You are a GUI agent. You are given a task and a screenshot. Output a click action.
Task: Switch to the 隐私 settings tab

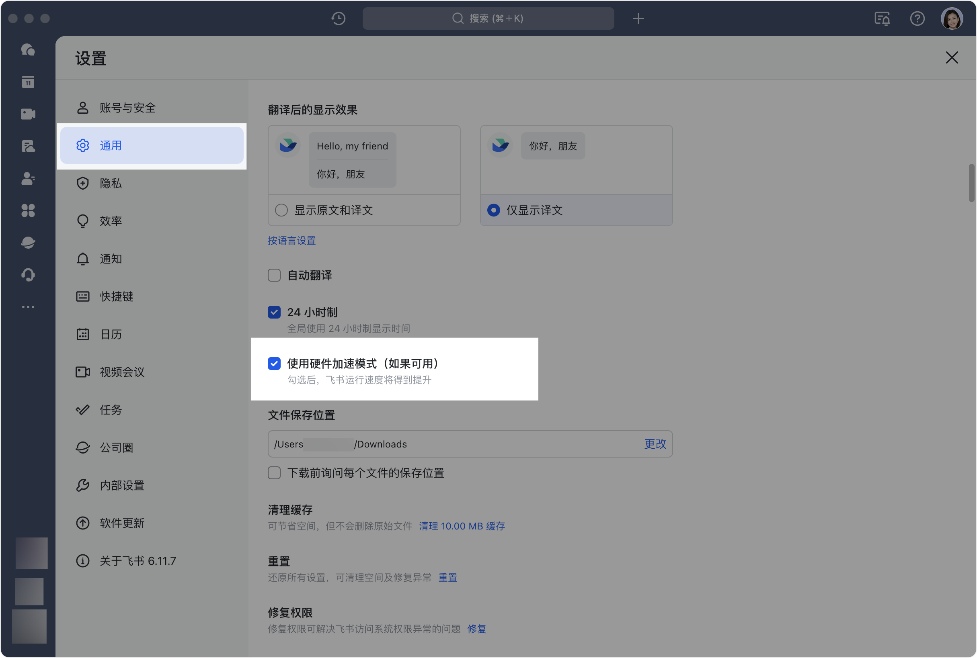(x=111, y=184)
